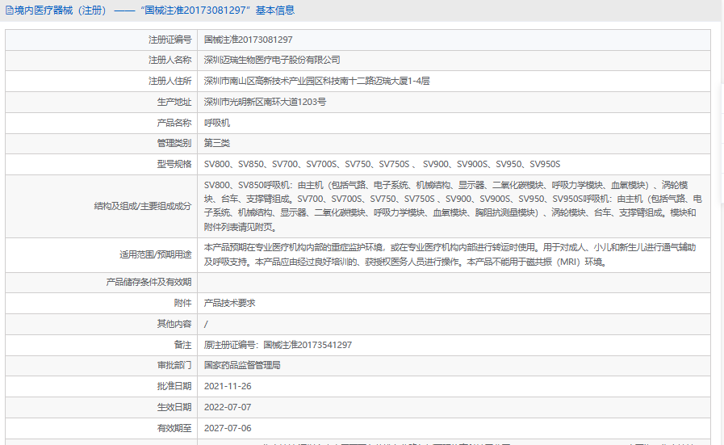Click the label '批准日期'

[x=174, y=386]
